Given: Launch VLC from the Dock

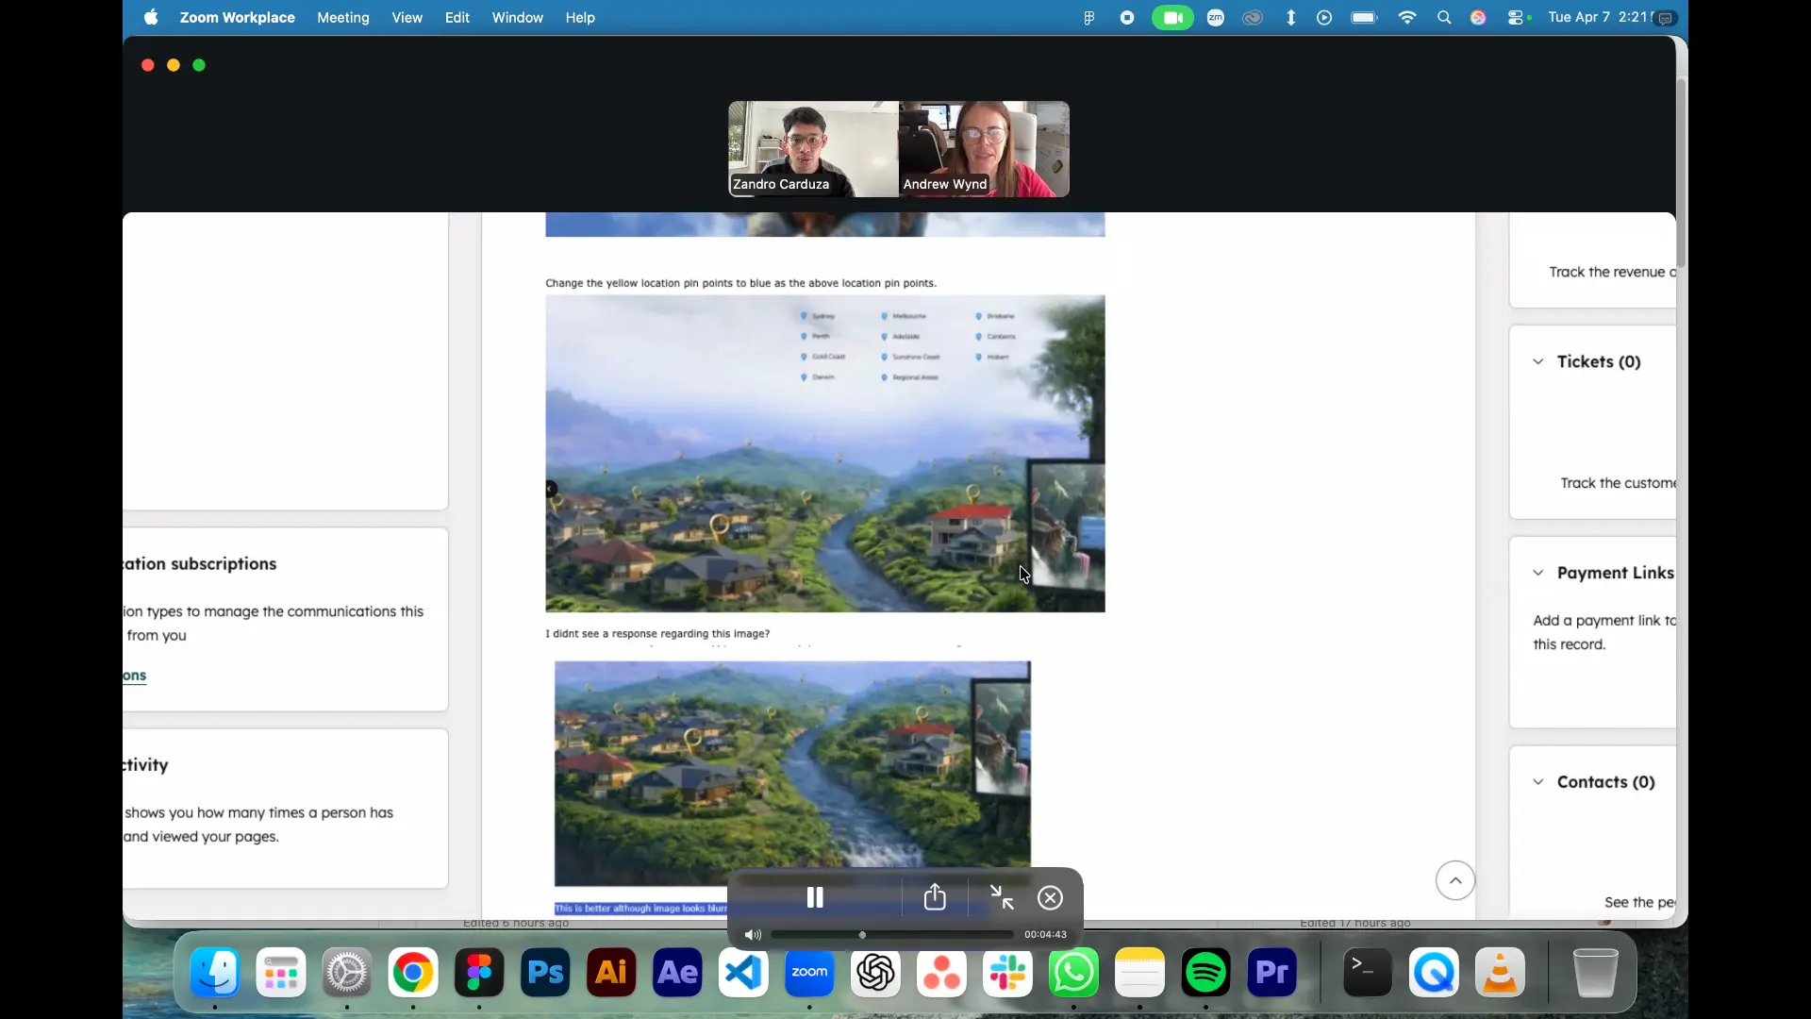Looking at the screenshot, I should click(x=1500, y=972).
